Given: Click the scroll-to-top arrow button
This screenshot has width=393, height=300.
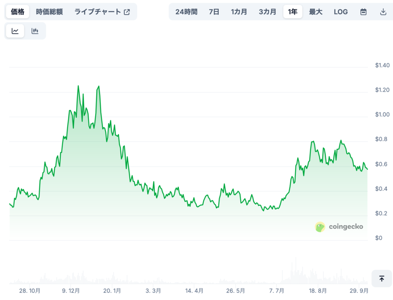Looking at the screenshot, I should click(381, 279).
